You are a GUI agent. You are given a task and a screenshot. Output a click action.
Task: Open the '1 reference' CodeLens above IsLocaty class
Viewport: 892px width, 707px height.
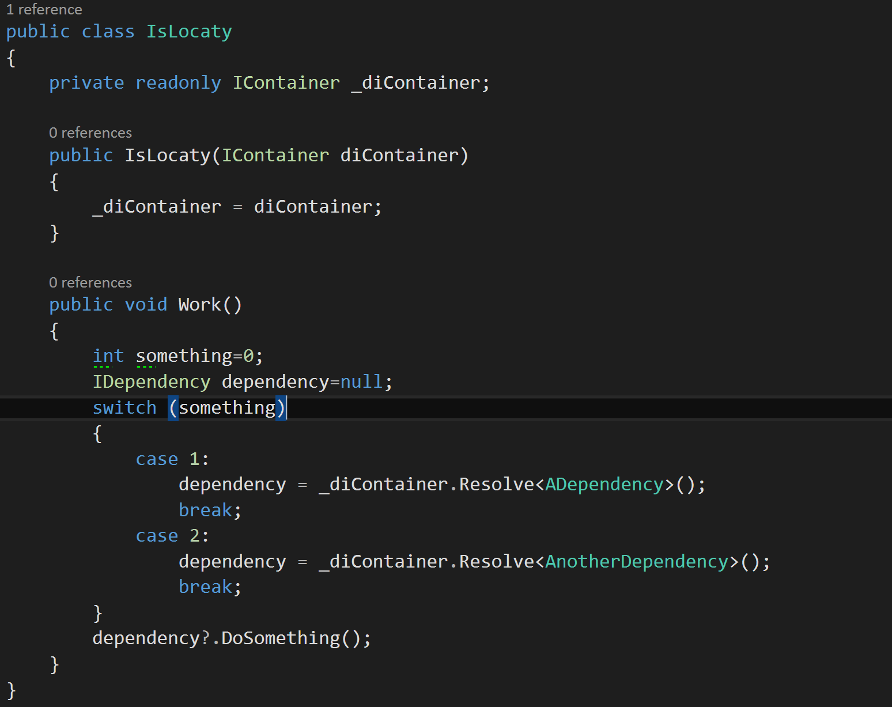coord(44,9)
